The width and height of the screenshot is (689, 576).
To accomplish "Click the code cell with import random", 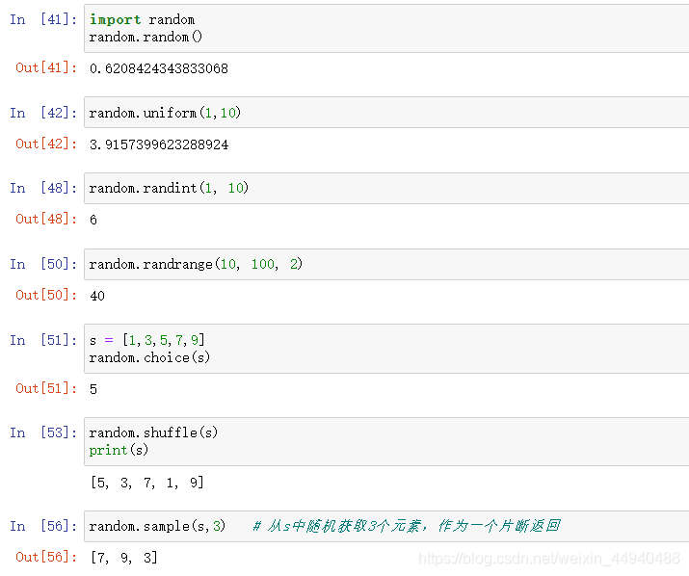I will click(386, 29).
